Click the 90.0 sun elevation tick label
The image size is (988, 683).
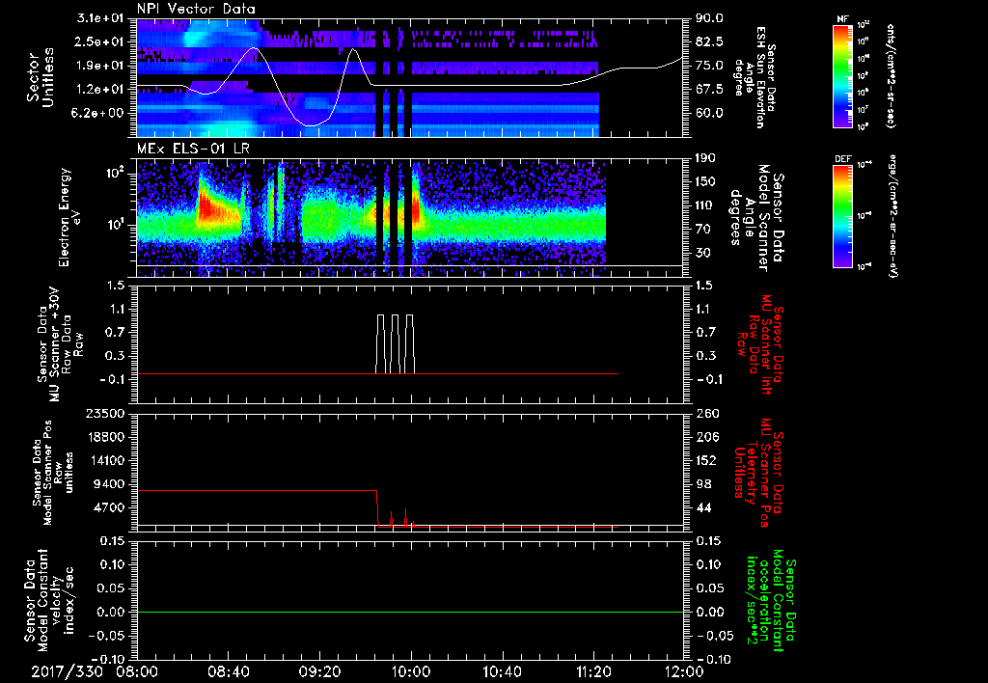point(709,18)
